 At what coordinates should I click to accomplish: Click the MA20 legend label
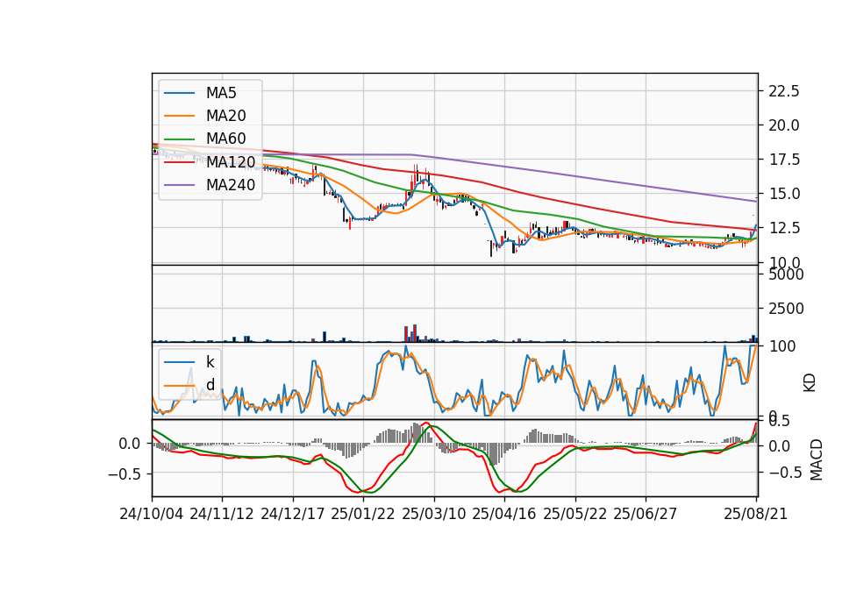(225, 116)
